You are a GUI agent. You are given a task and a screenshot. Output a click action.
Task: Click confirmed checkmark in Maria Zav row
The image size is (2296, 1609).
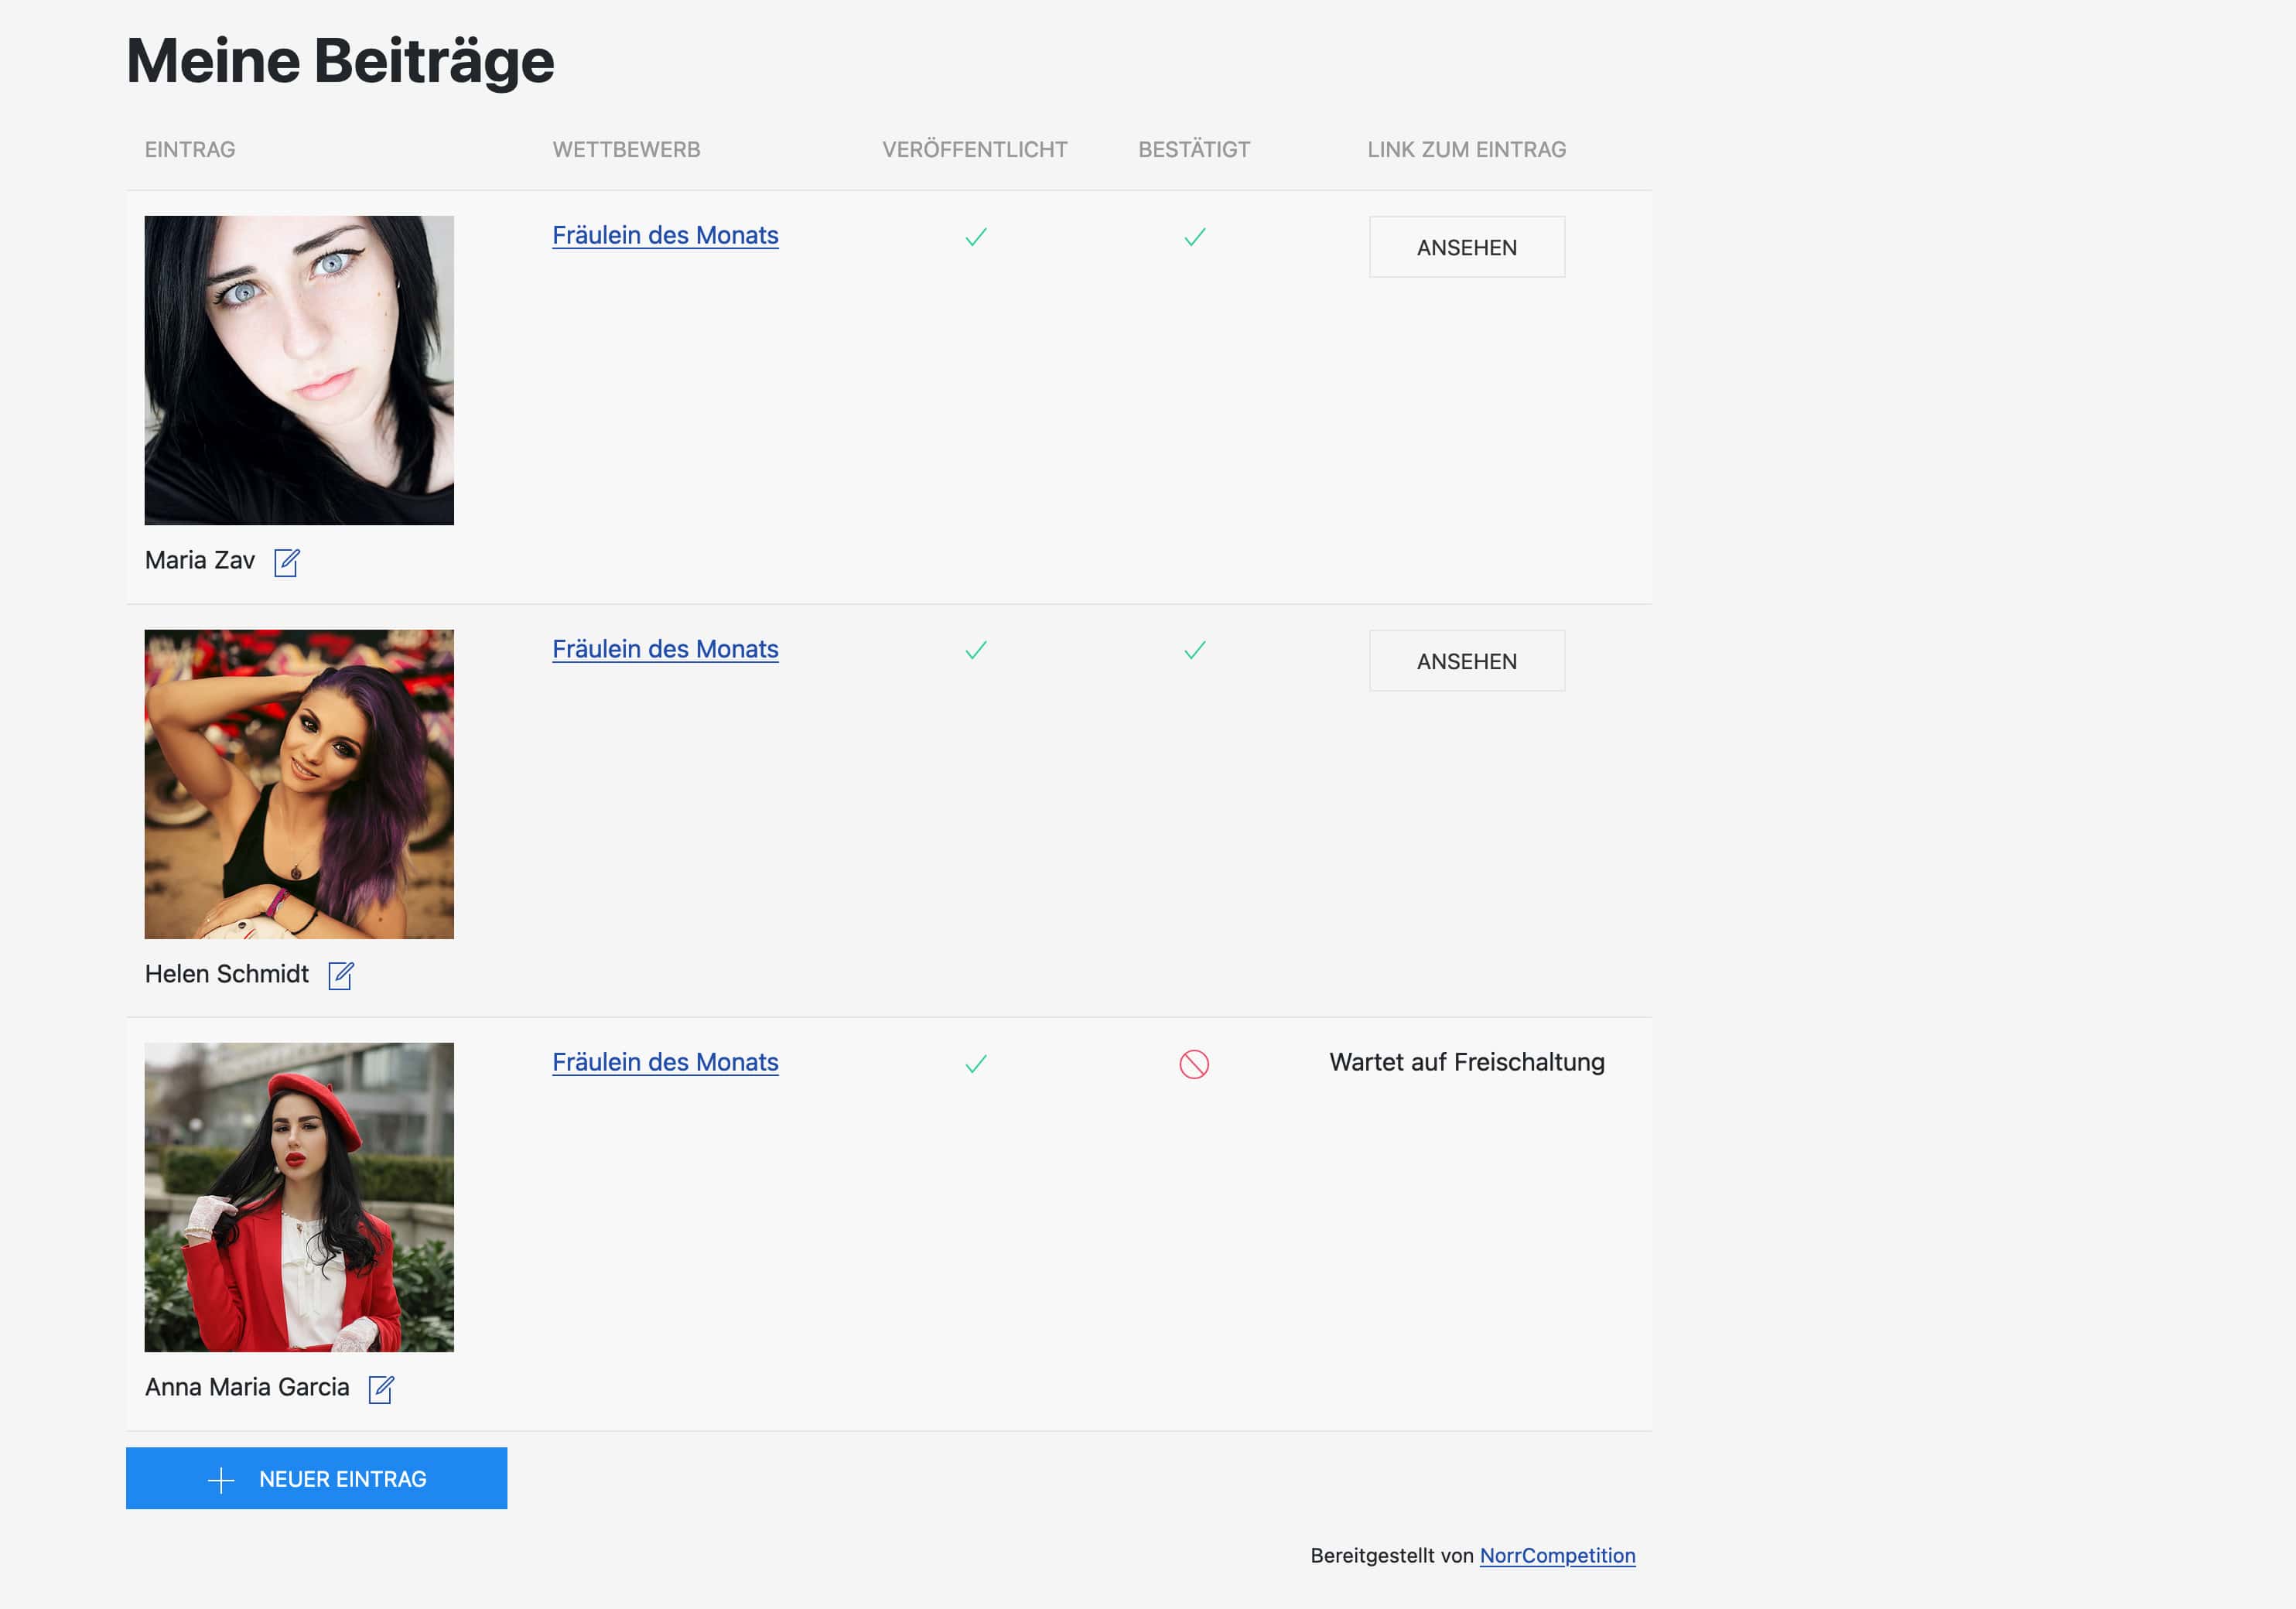pos(1194,237)
